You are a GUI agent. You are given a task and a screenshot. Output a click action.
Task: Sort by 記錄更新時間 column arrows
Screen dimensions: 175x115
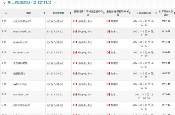(x=155, y=13)
